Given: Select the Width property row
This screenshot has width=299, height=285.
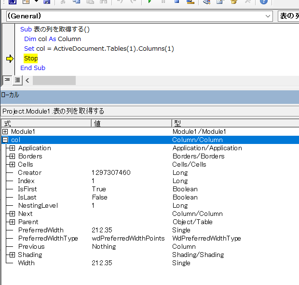Looking at the screenshot, I should (150, 263).
